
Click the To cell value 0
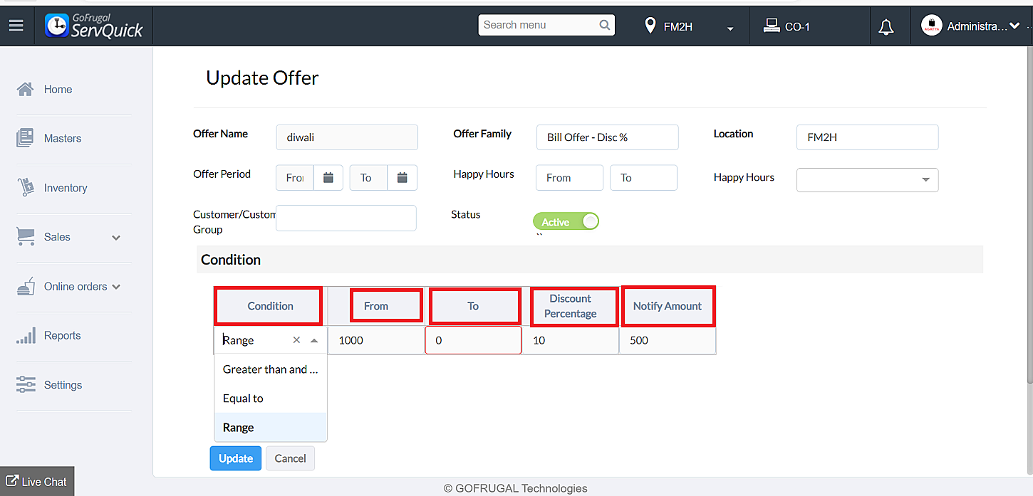pos(473,340)
